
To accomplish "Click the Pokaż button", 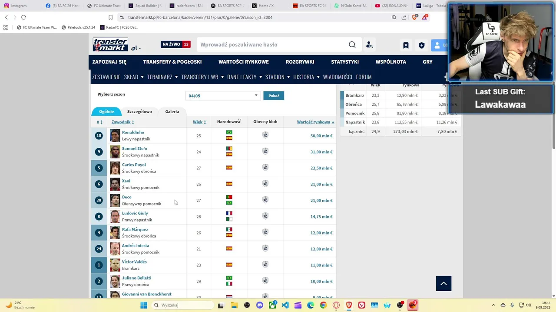I will tap(274, 96).
